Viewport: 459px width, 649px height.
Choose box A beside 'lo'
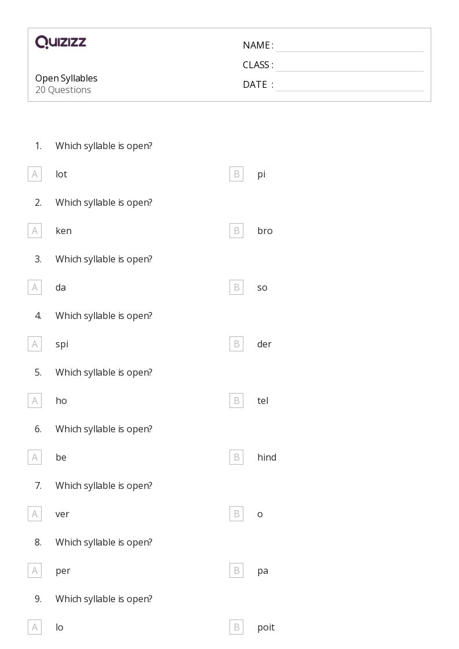[35, 628]
